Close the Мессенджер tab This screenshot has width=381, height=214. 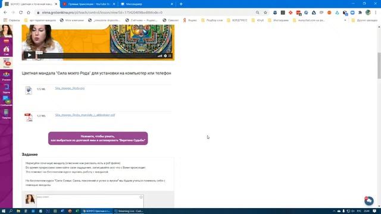(172, 4)
